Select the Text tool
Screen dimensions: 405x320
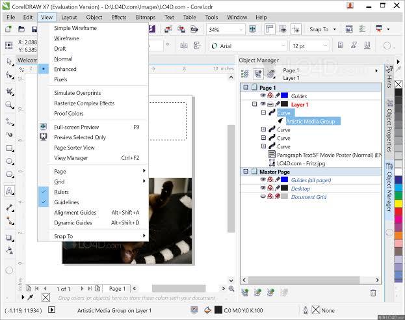point(9,191)
